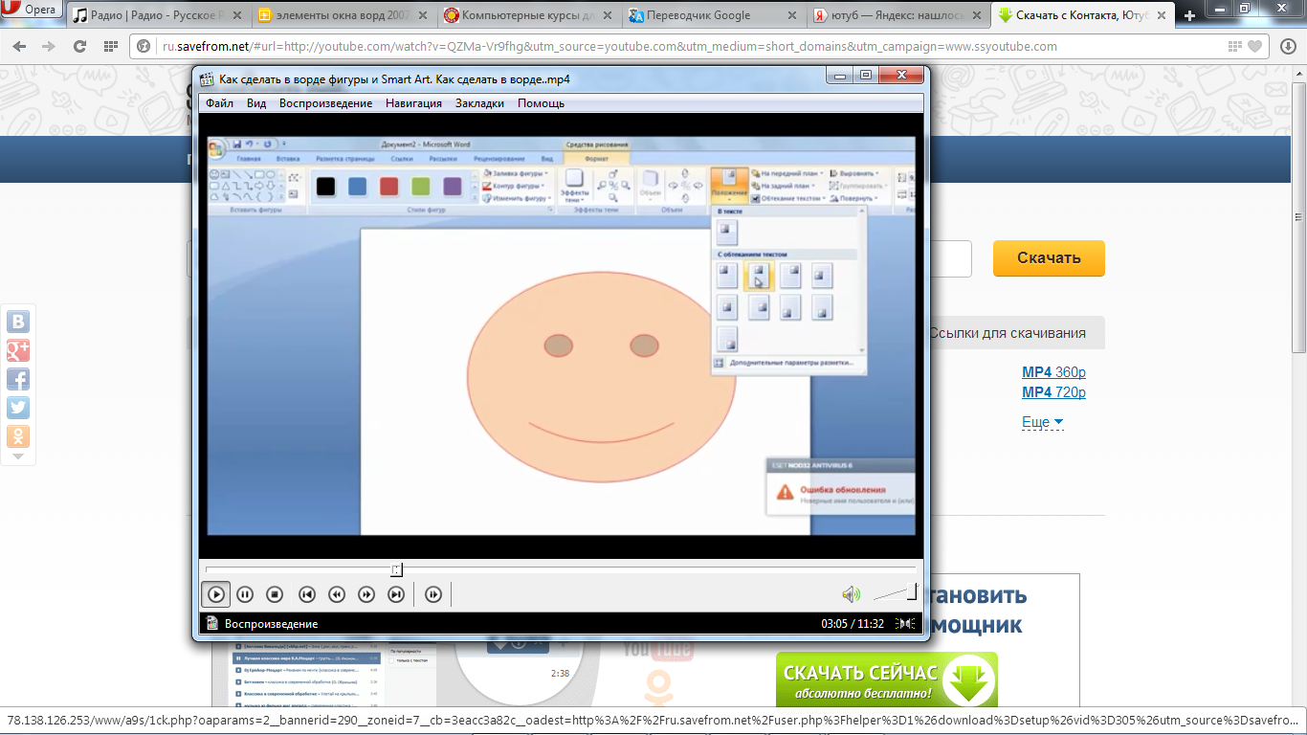Switch to Переводчик Google tab

(x=713, y=15)
